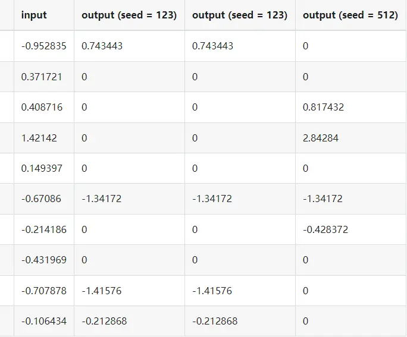Viewport: 407px width, 337px height.
Task: Click -1.41576 in the second seed 123 column
Action: (212, 291)
